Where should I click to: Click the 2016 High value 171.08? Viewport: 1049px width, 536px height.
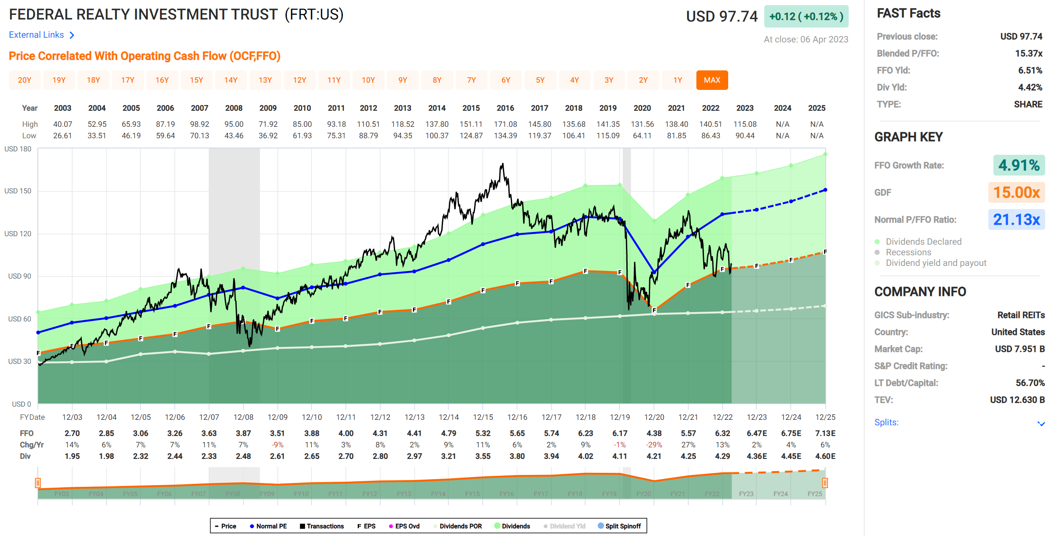(505, 124)
